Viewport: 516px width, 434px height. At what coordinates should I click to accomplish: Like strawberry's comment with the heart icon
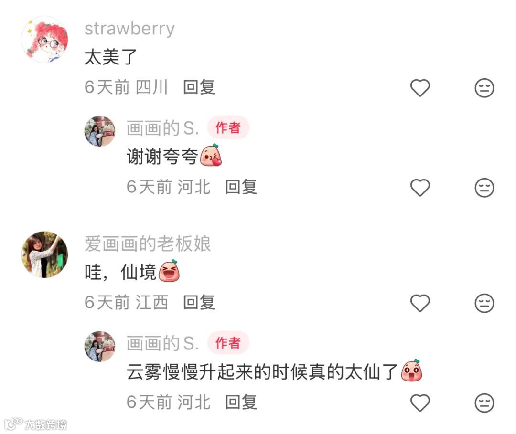pyautogui.click(x=420, y=88)
